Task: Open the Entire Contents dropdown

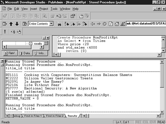Action: tap(51, 24)
